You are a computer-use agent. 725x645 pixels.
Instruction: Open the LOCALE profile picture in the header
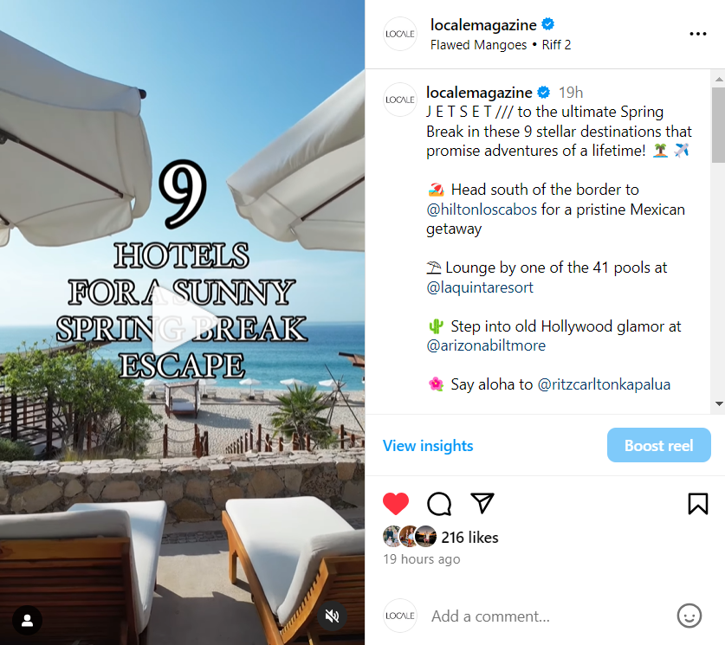(400, 34)
